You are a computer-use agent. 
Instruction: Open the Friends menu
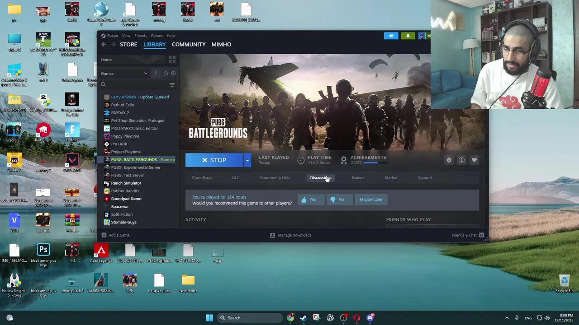point(140,36)
